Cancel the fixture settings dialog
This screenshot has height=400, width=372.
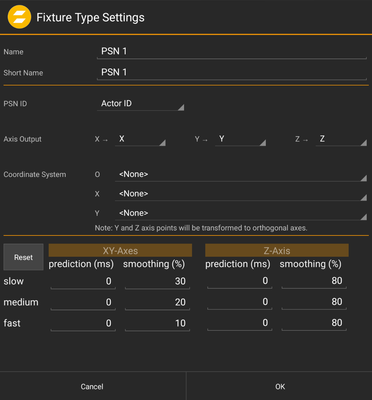[92, 387]
